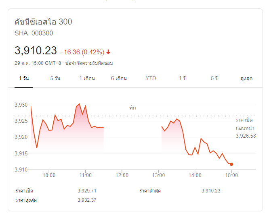Open the ข้อจำกัดความรับผิดชอบ disclaimer link

pyautogui.click(x=89, y=63)
